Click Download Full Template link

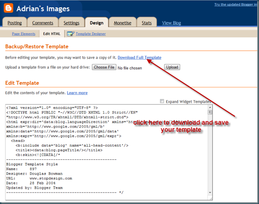coord(139,58)
